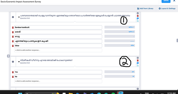The image size is (178, 94).
Task: Edit the value field beside വേട്ട option
Action: [x=120, y=36]
